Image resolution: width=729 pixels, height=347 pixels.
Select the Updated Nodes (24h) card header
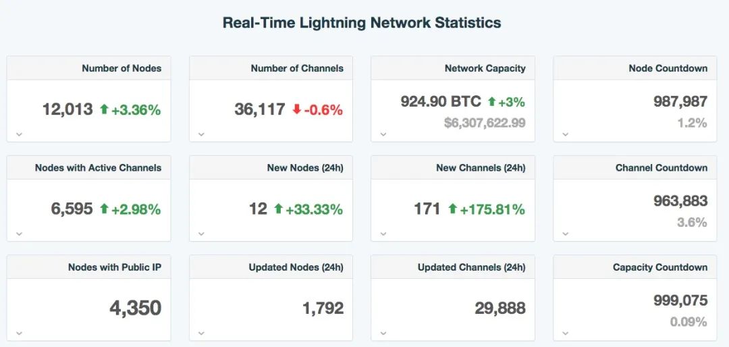coord(296,267)
